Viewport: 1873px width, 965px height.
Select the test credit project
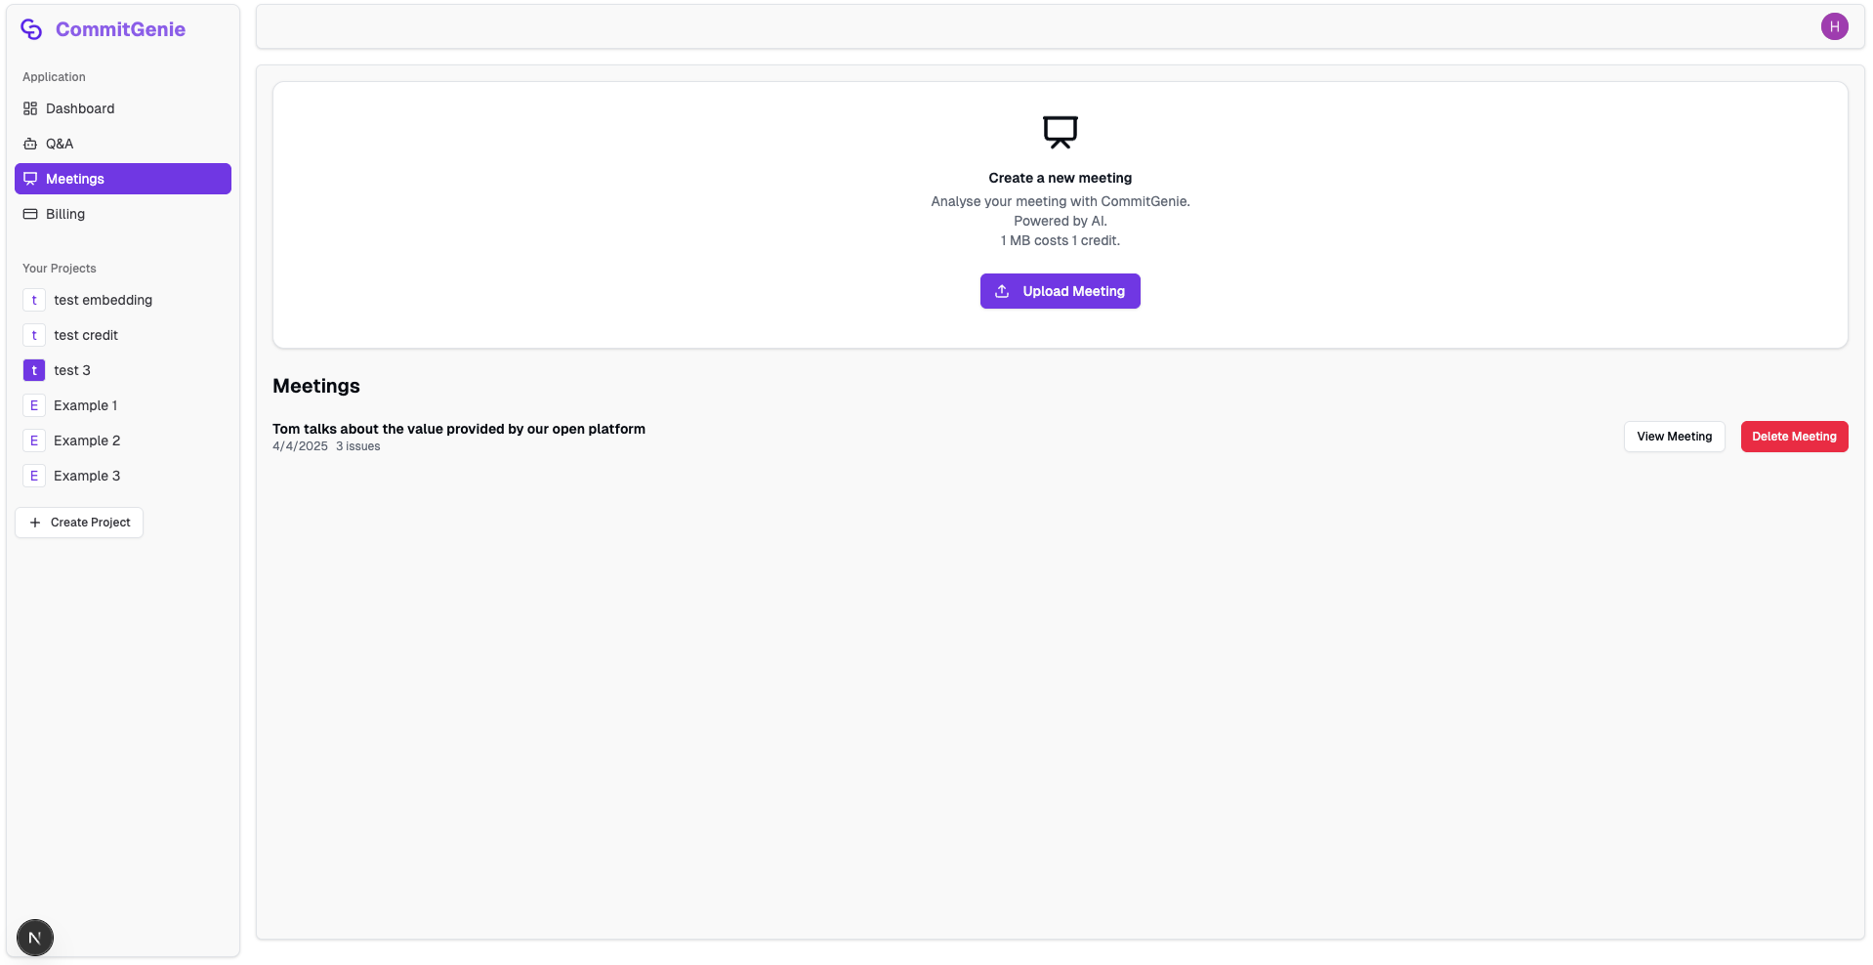[x=123, y=335]
